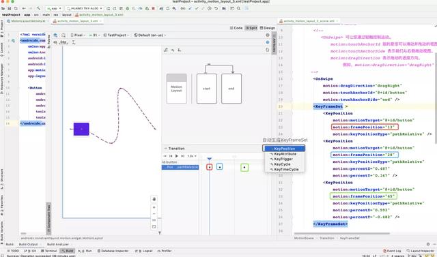
Task: Click the jump to start playback control
Action: [x=171, y=156]
